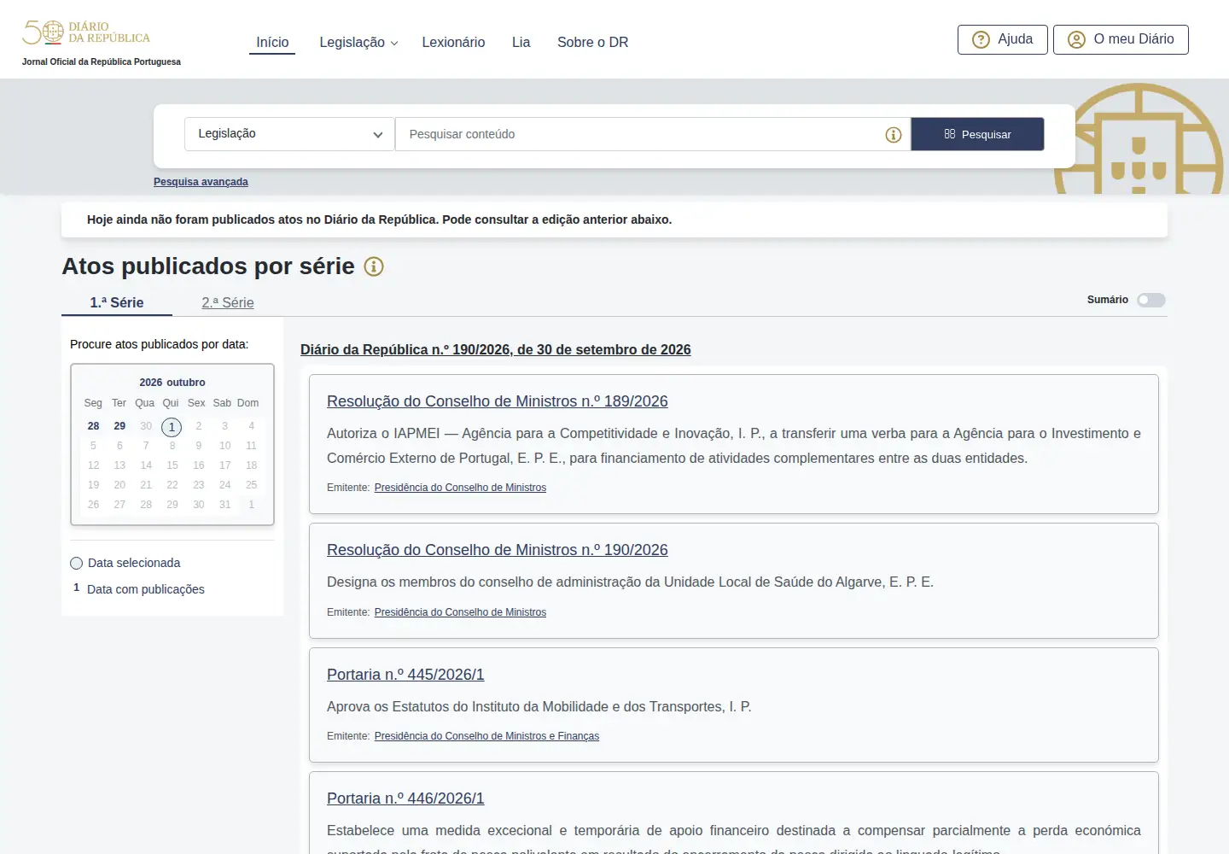Open Portaria n.º 445/2026/1 link

click(405, 675)
